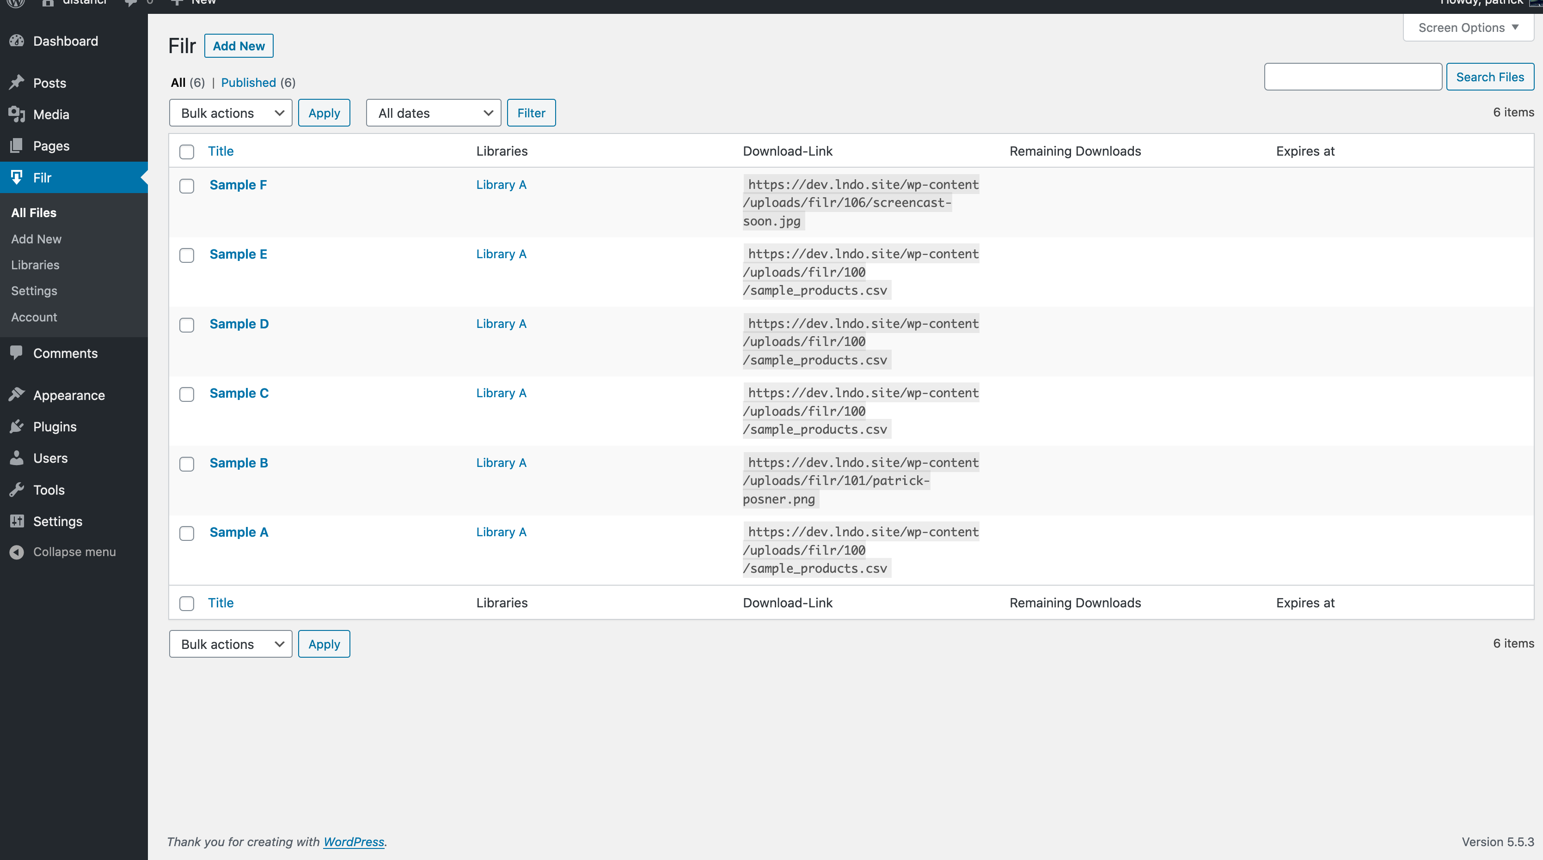Click the Users person icon
This screenshot has height=860, width=1543.
pyautogui.click(x=17, y=458)
